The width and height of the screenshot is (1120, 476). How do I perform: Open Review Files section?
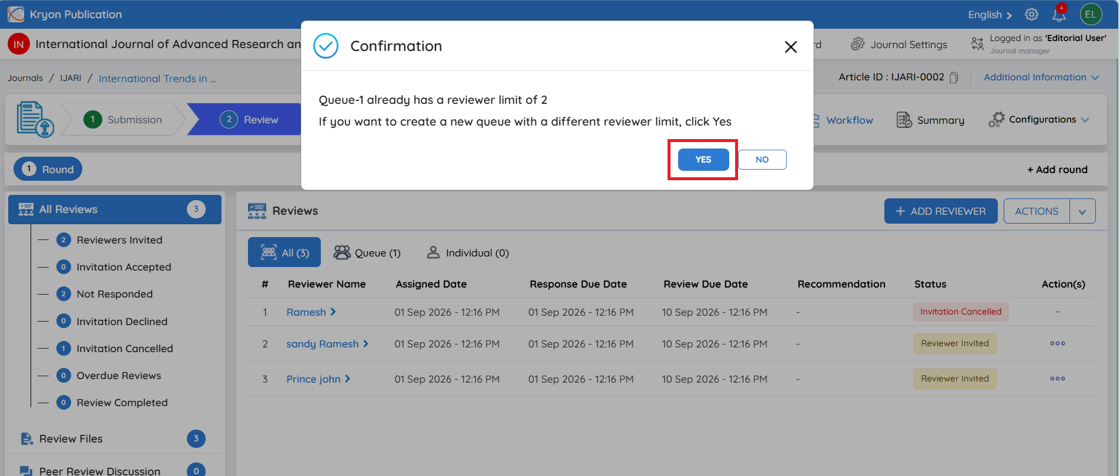[x=115, y=439]
